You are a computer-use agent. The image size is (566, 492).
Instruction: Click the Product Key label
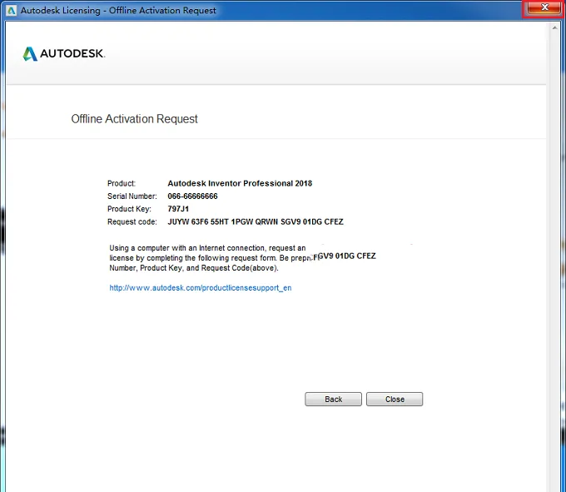tap(129, 209)
